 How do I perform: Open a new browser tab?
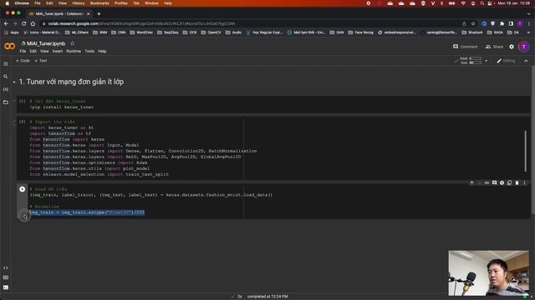point(99,14)
